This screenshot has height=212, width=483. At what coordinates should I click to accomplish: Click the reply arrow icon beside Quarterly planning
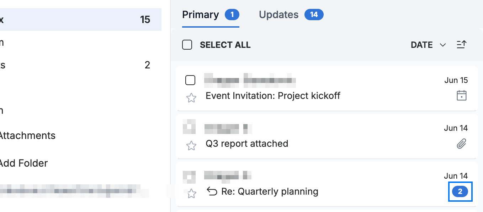pos(212,192)
